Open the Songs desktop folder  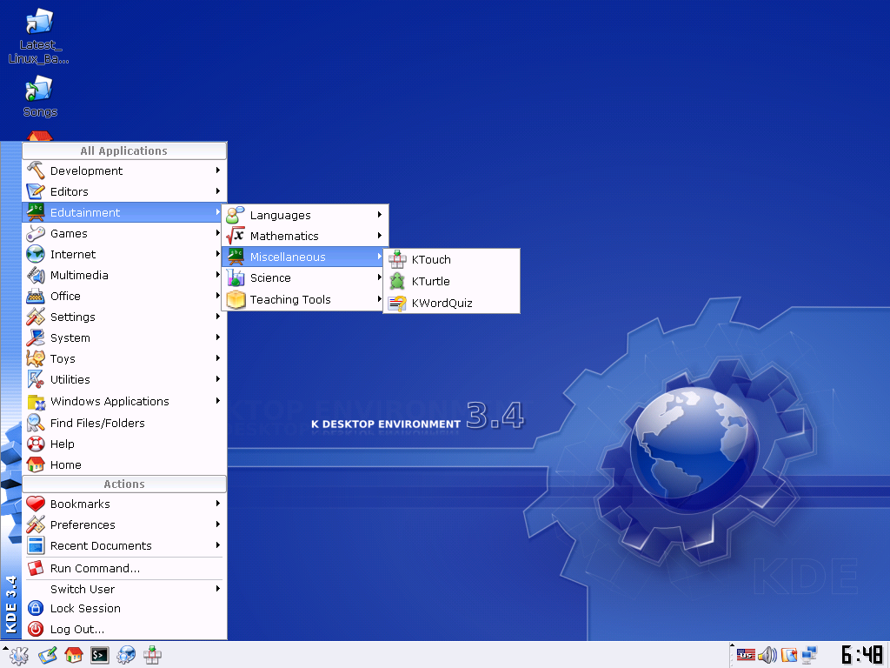tap(40, 97)
